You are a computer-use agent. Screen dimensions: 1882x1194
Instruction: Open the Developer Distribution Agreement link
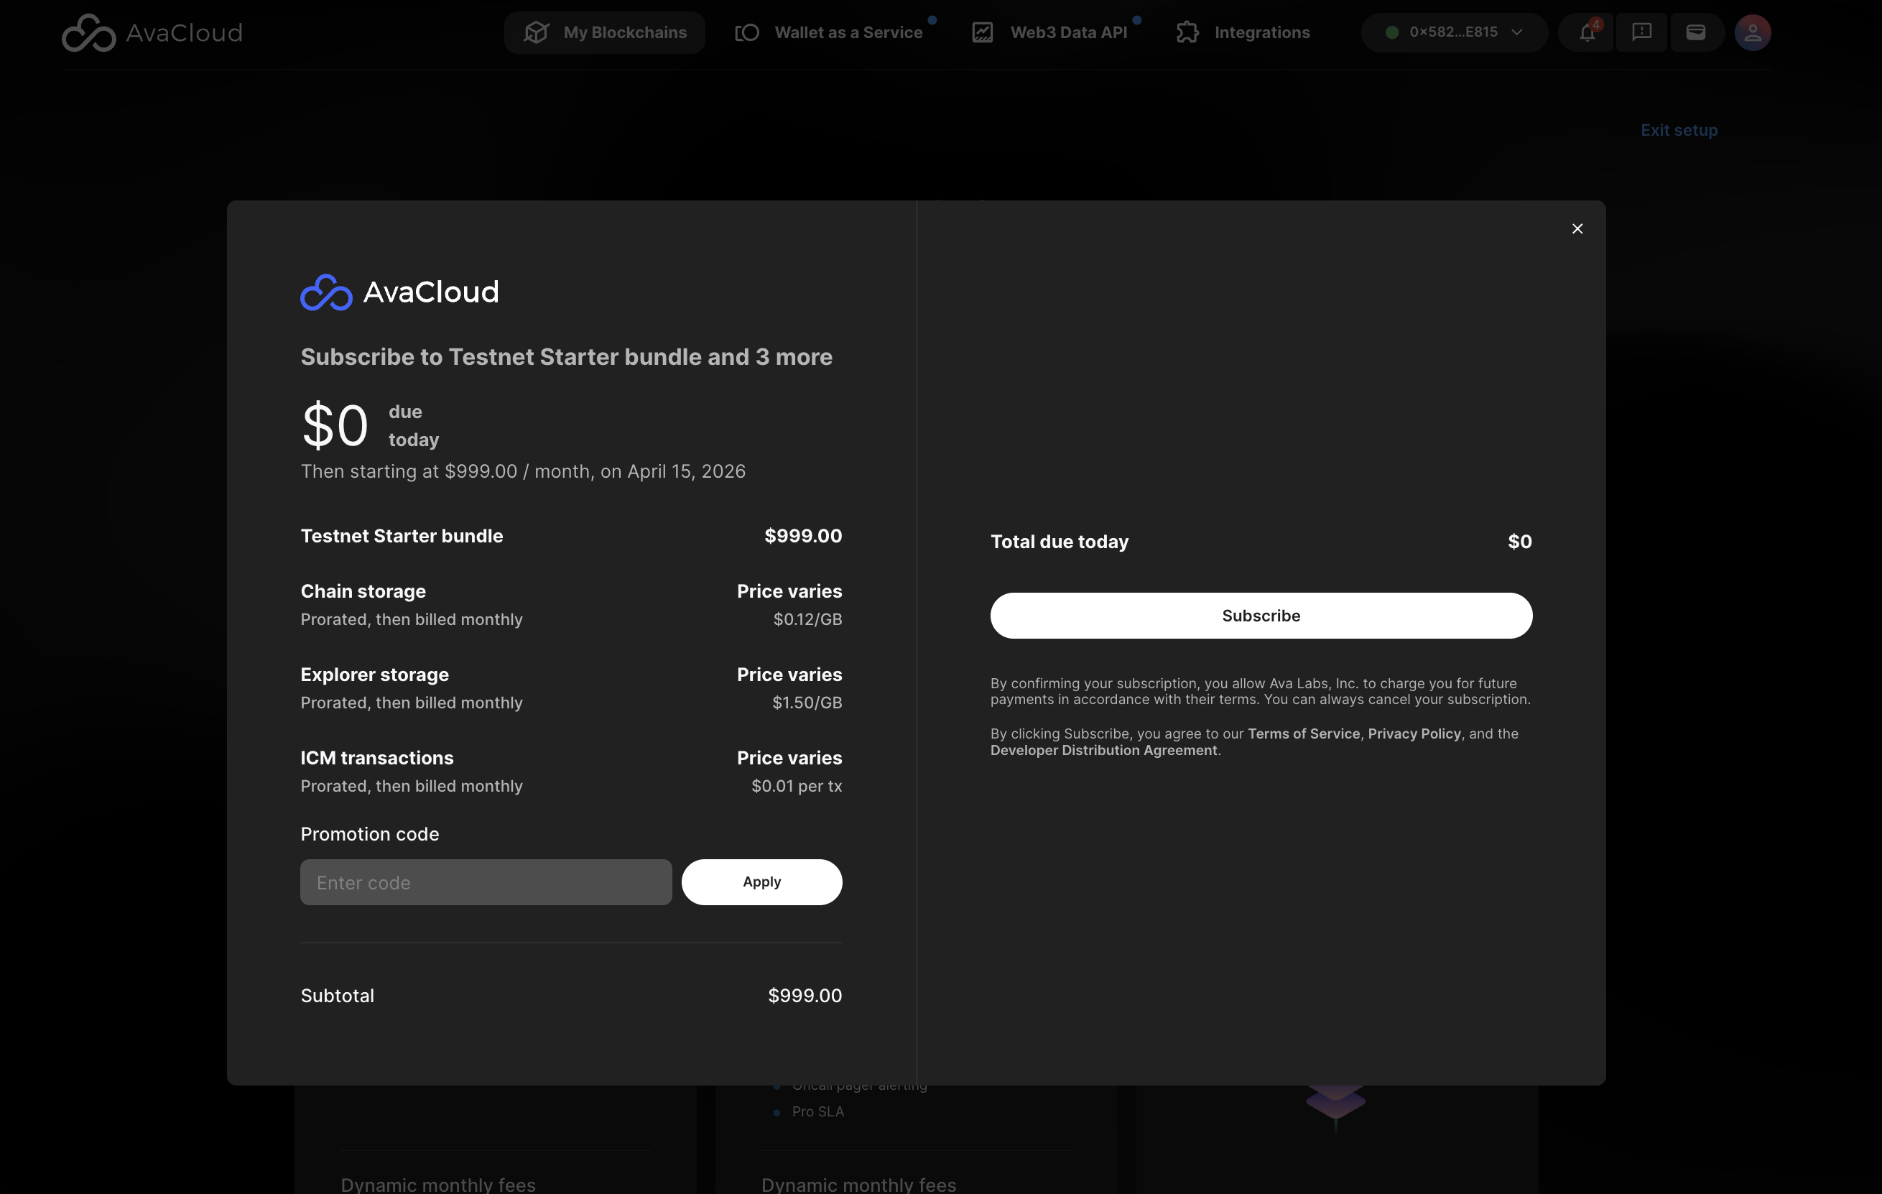pyautogui.click(x=1103, y=750)
